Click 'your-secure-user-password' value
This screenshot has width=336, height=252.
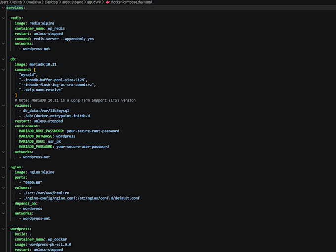coord(83,147)
